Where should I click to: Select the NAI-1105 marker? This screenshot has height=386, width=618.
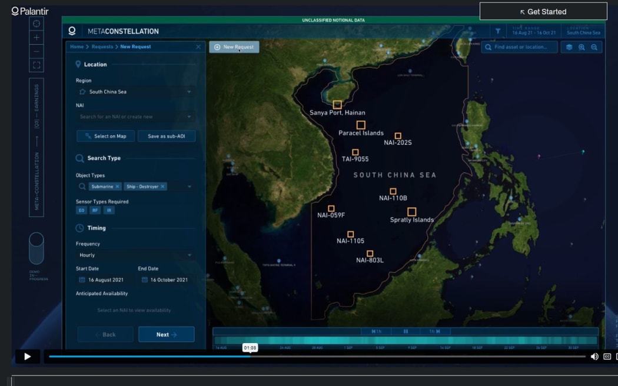tap(350, 234)
